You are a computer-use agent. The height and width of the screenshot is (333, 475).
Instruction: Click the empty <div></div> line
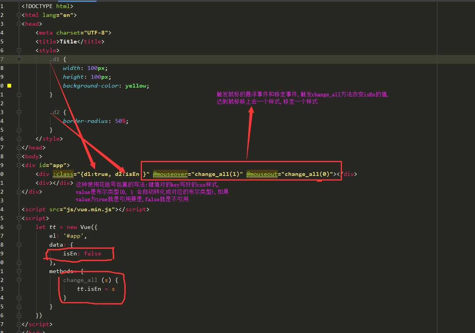(54, 183)
